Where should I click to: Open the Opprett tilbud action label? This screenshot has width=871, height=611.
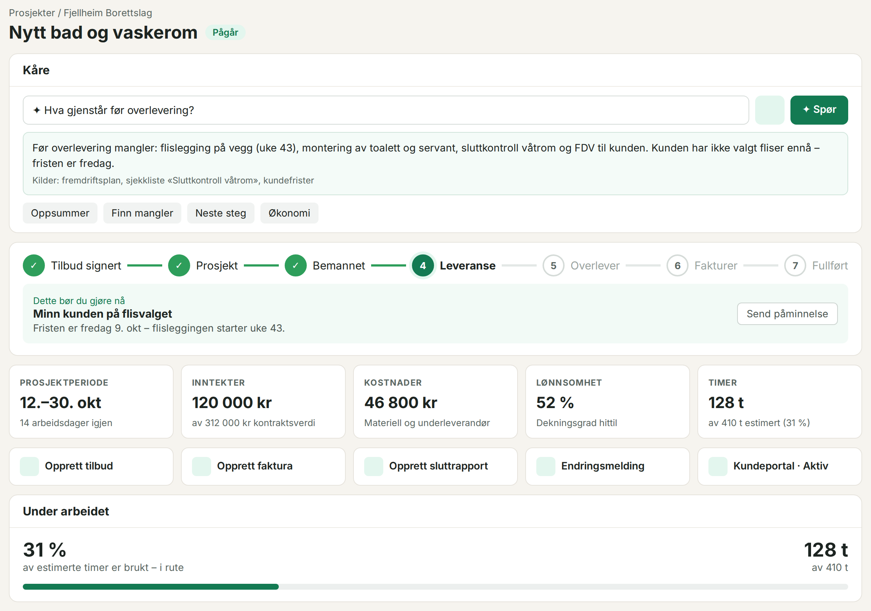click(x=79, y=466)
